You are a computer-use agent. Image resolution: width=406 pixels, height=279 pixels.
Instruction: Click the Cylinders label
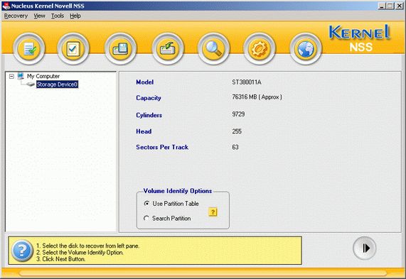coord(149,115)
